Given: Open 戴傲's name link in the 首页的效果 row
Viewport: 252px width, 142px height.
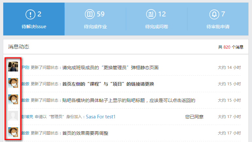Looking at the screenshot, I should tap(25, 133).
